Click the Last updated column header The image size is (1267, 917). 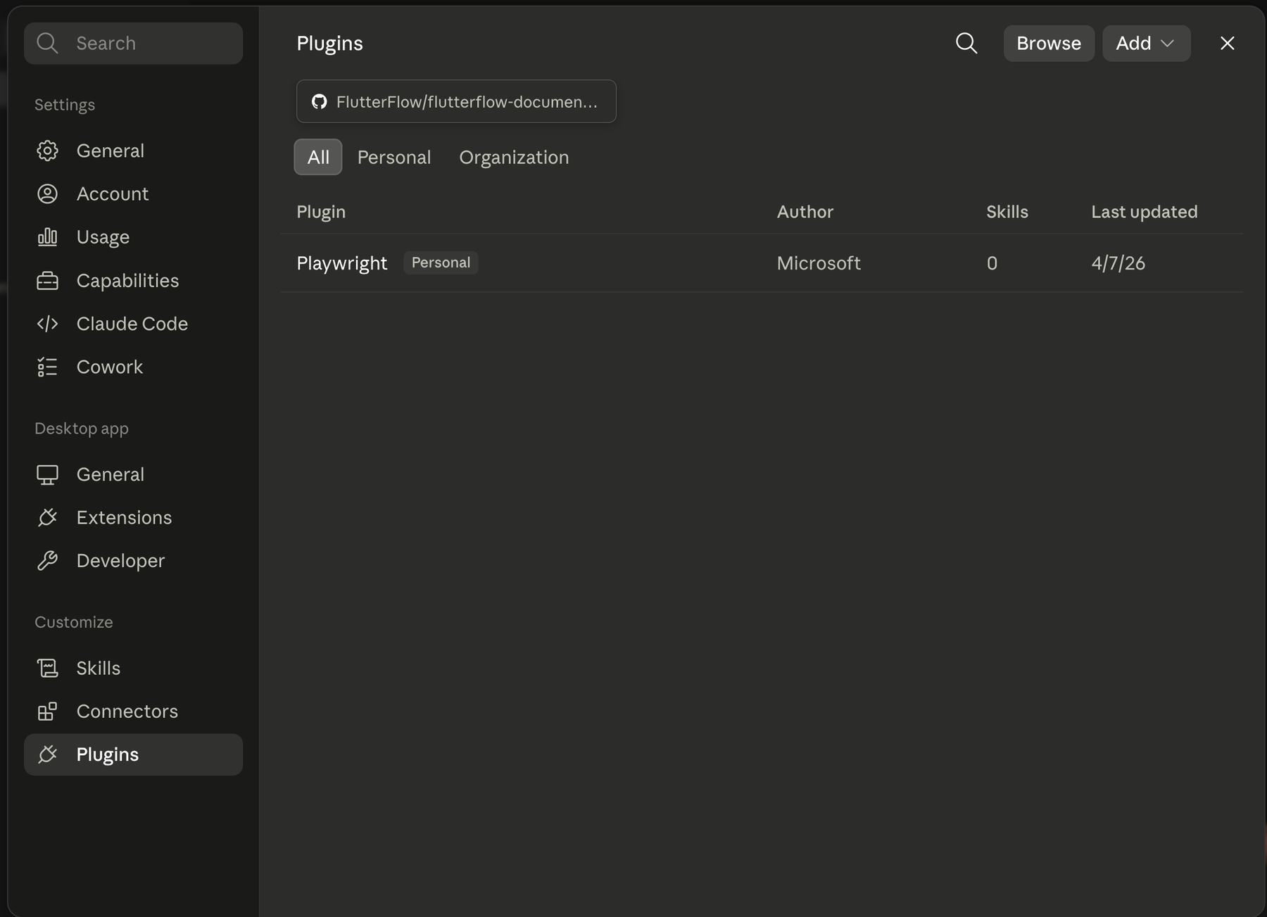1144,212
